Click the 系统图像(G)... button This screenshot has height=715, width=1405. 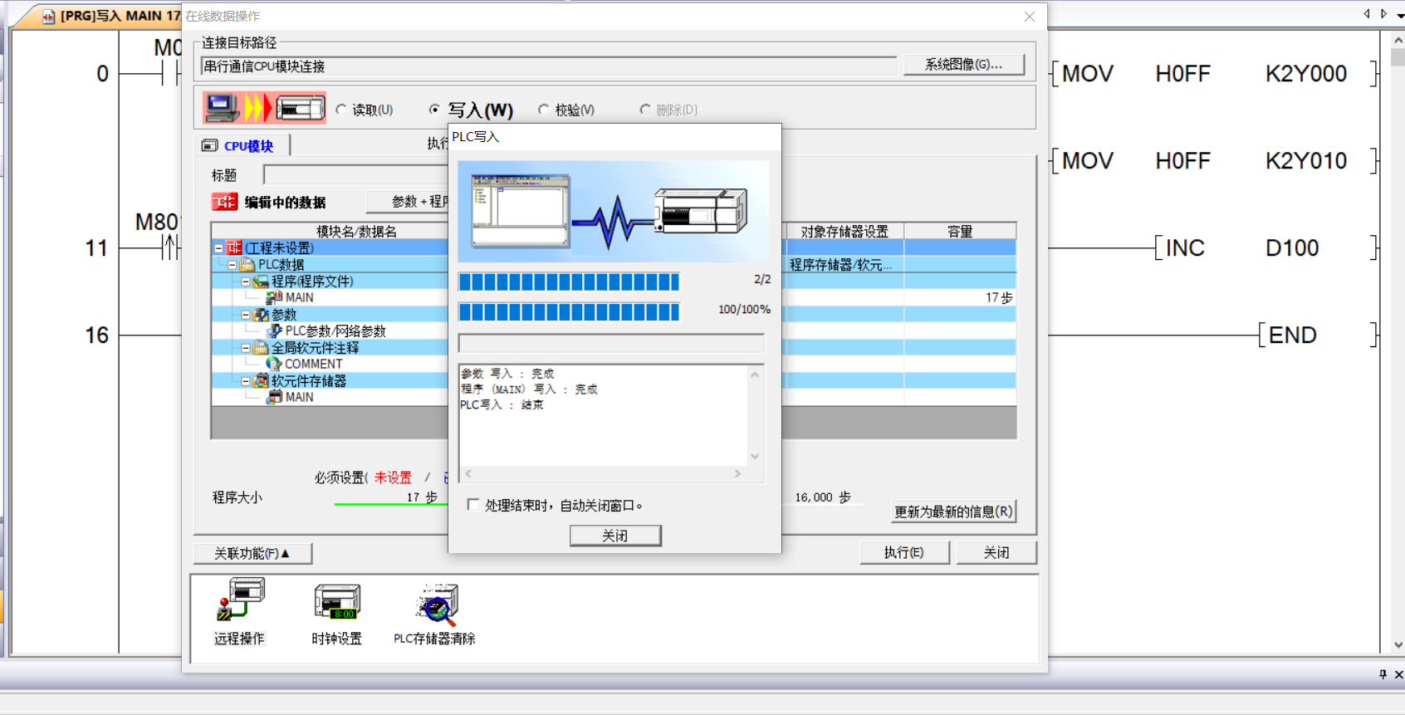click(x=963, y=65)
